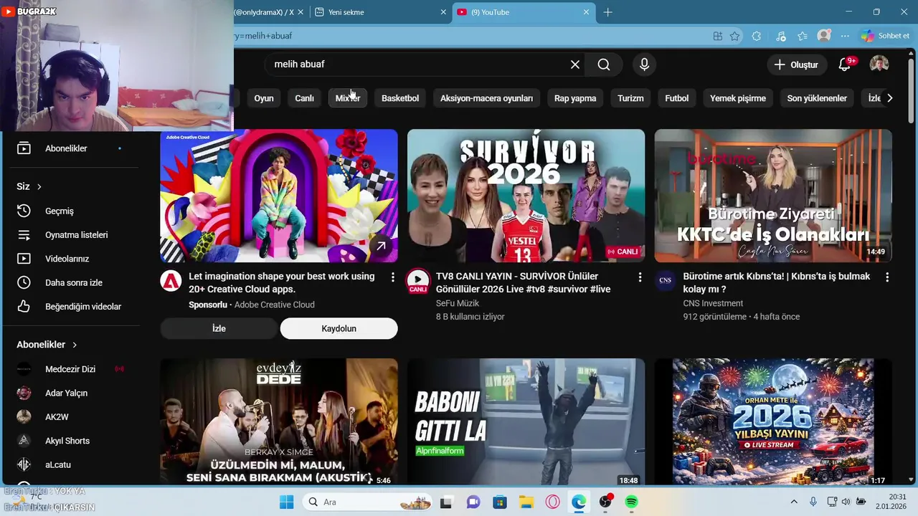This screenshot has height=516, width=918.
Task: Open the Edge media control icon
Action: pos(781,36)
